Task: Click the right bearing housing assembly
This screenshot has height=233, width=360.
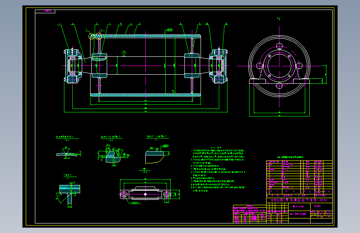Action: pyautogui.click(x=218, y=66)
